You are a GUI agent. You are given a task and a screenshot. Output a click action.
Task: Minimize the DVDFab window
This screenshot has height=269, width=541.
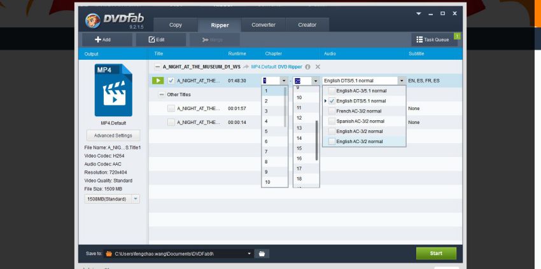[431, 14]
